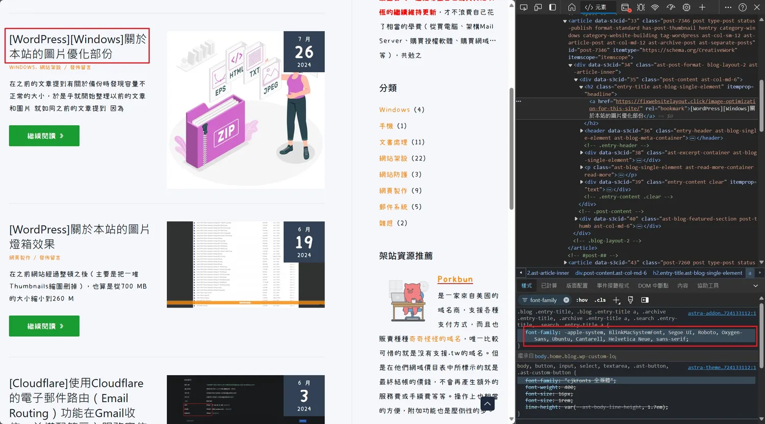The image size is (765, 424).
Task: Add a new style rule with the plus icon
Action: pyautogui.click(x=616, y=300)
